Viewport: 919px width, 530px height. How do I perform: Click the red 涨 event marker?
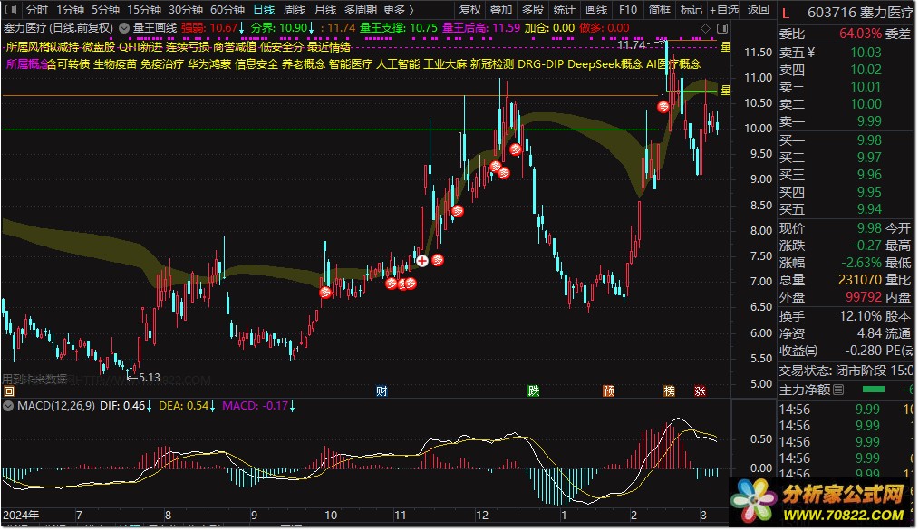(x=700, y=391)
